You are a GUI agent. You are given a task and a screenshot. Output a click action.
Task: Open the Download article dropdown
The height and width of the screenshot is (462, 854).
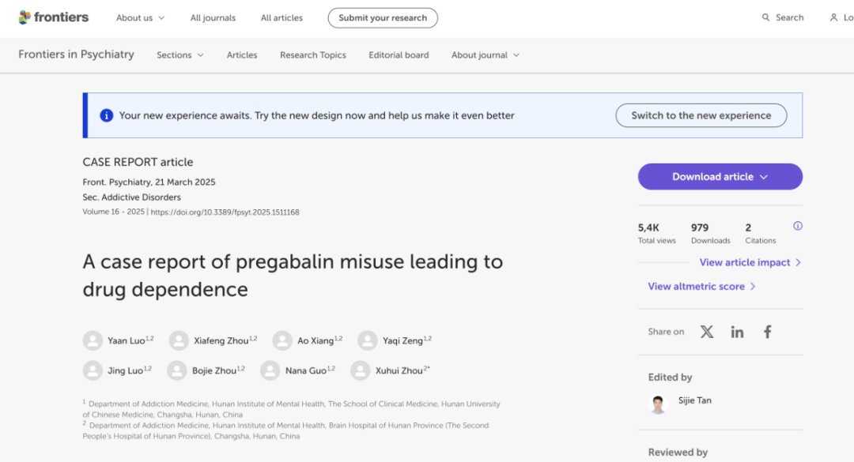point(720,177)
